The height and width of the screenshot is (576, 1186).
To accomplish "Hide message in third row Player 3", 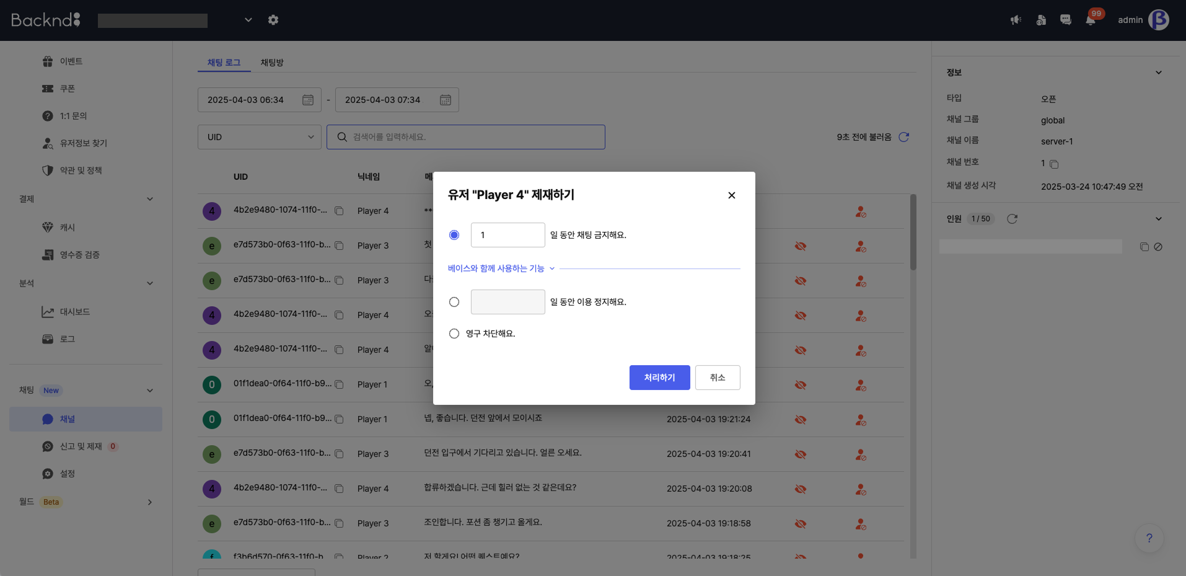I will [801, 281].
